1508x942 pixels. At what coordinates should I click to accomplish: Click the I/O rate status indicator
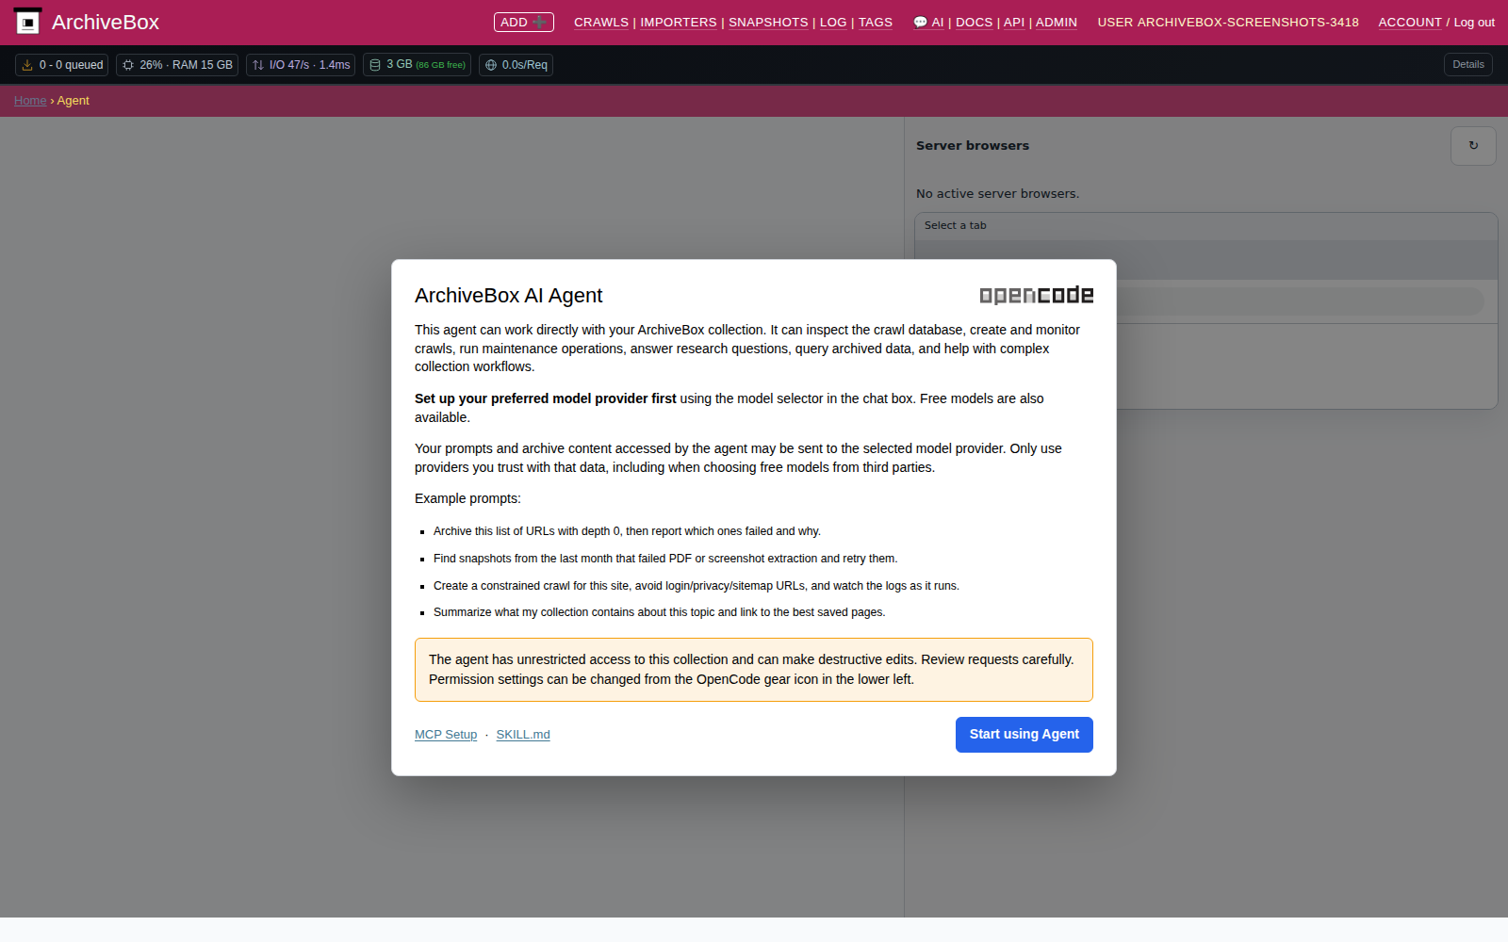[301, 65]
